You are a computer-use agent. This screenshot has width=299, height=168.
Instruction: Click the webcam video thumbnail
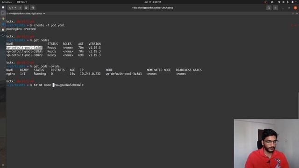coord(266,144)
